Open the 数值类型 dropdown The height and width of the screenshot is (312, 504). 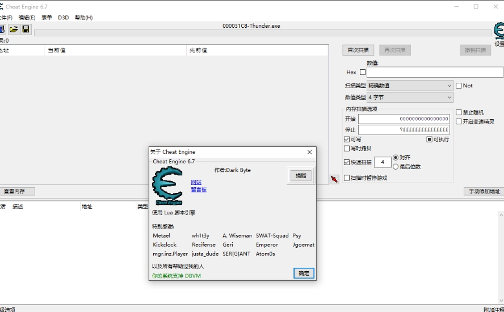(x=410, y=97)
